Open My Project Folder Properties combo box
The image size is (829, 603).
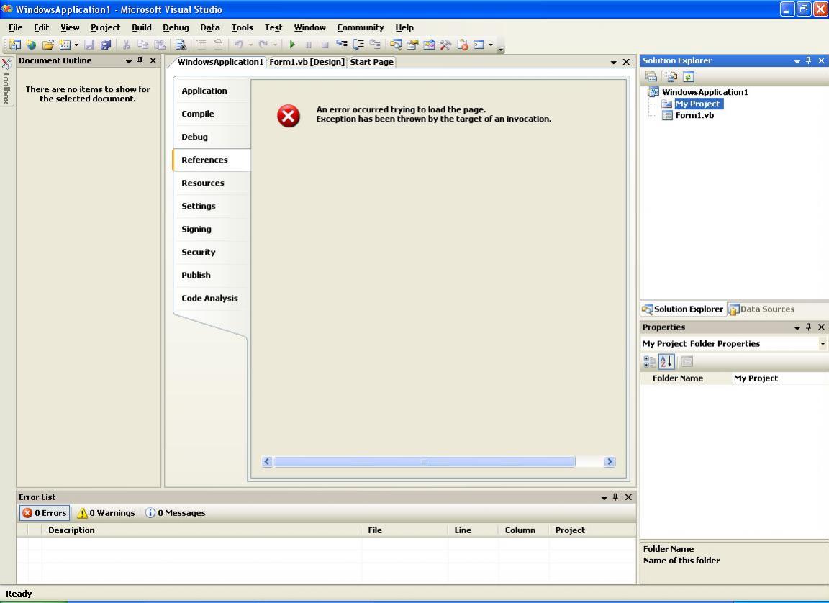pos(734,343)
